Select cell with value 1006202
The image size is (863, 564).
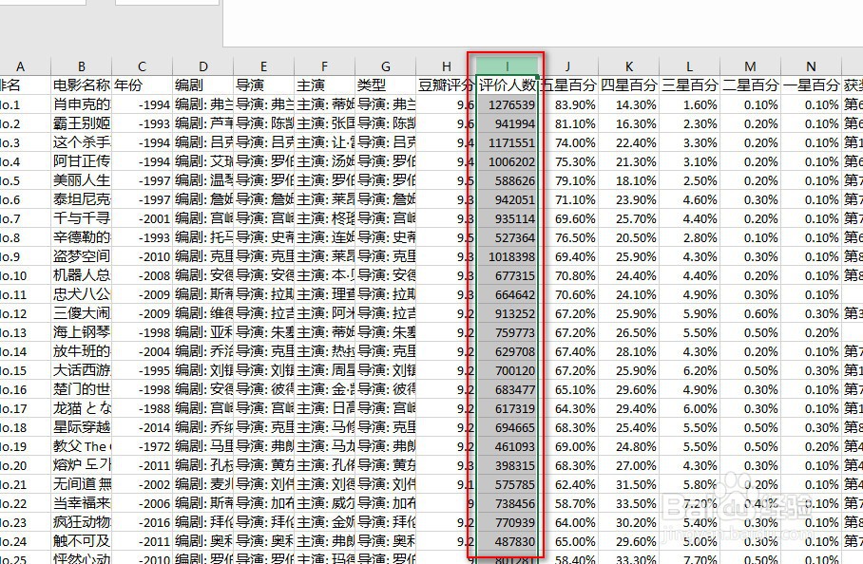tap(507, 161)
